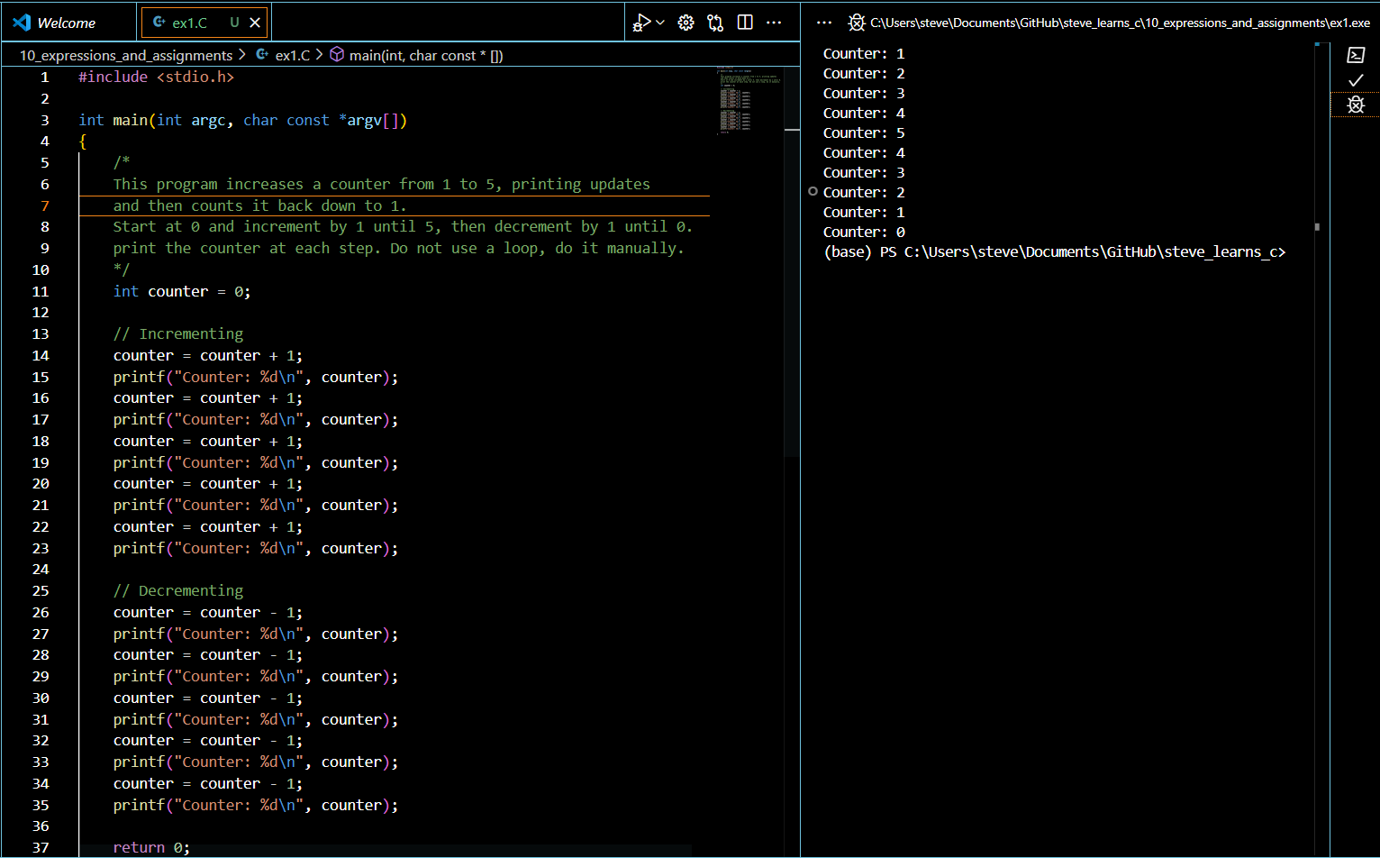Open editor More Actions ellipsis menu
The width and height of the screenshot is (1380, 858).
[x=774, y=23]
